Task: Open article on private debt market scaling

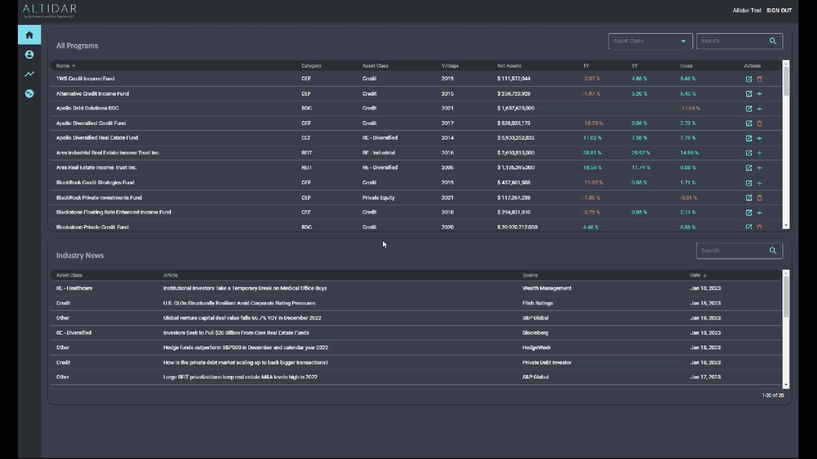Action: point(246,363)
